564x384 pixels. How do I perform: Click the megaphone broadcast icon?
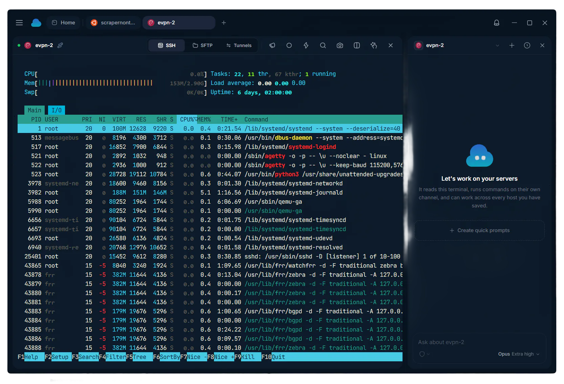(272, 45)
